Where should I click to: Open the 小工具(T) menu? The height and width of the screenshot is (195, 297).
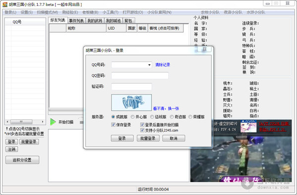tap(110, 12)
